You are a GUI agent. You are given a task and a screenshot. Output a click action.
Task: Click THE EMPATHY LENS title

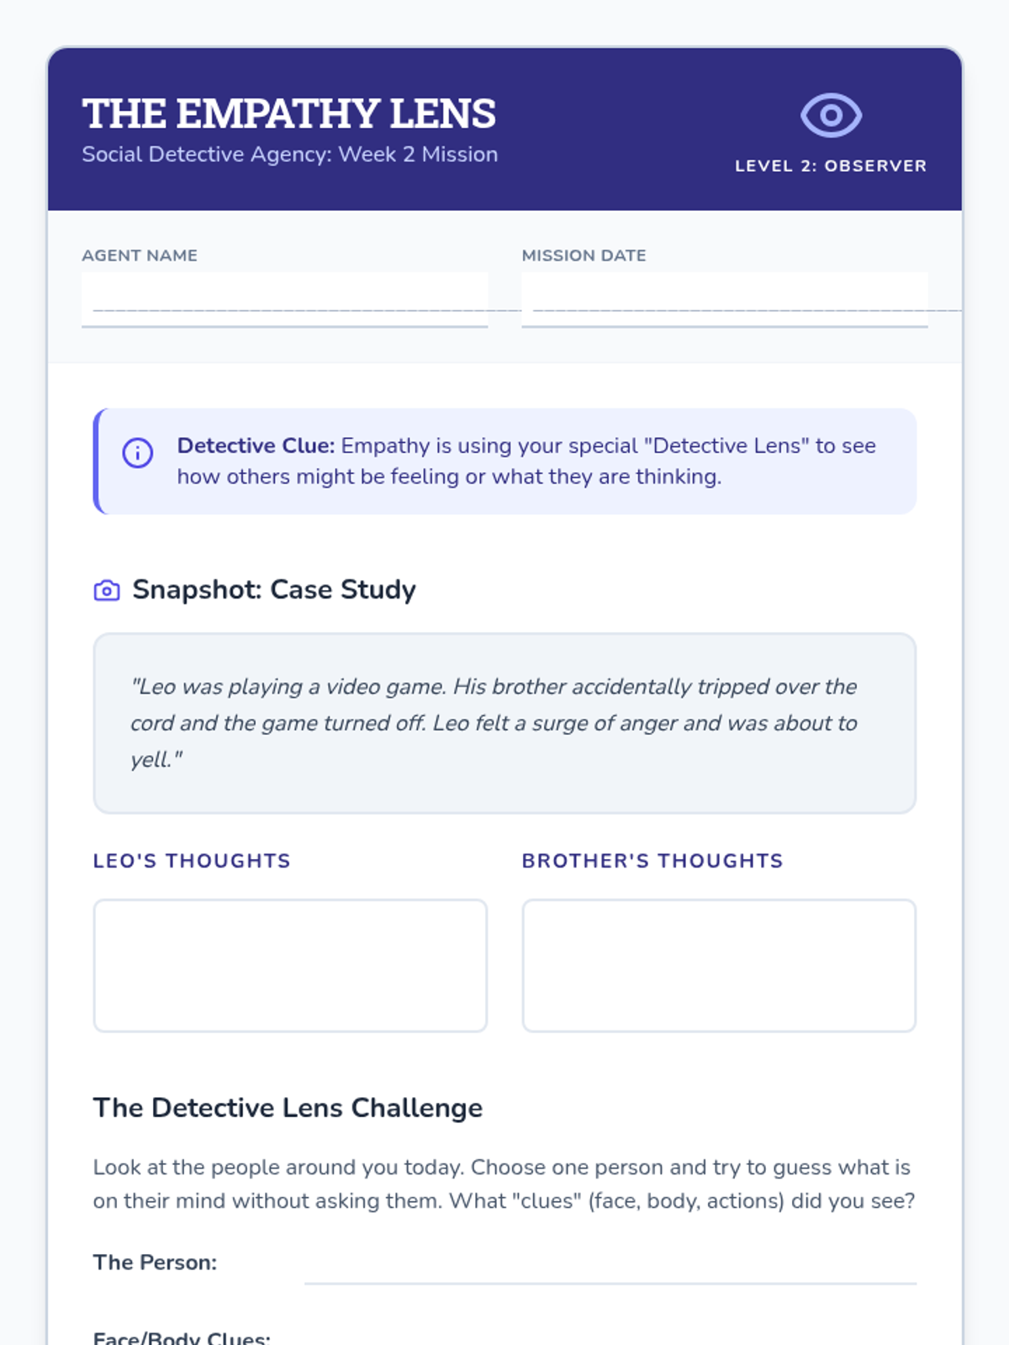tap(289, 113)
